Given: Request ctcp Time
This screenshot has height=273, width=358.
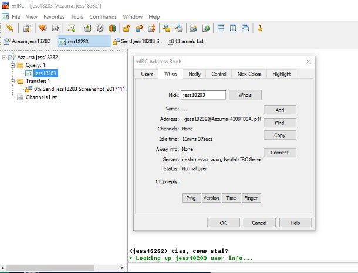Looking at the screenshot, I should coord(231,198).
